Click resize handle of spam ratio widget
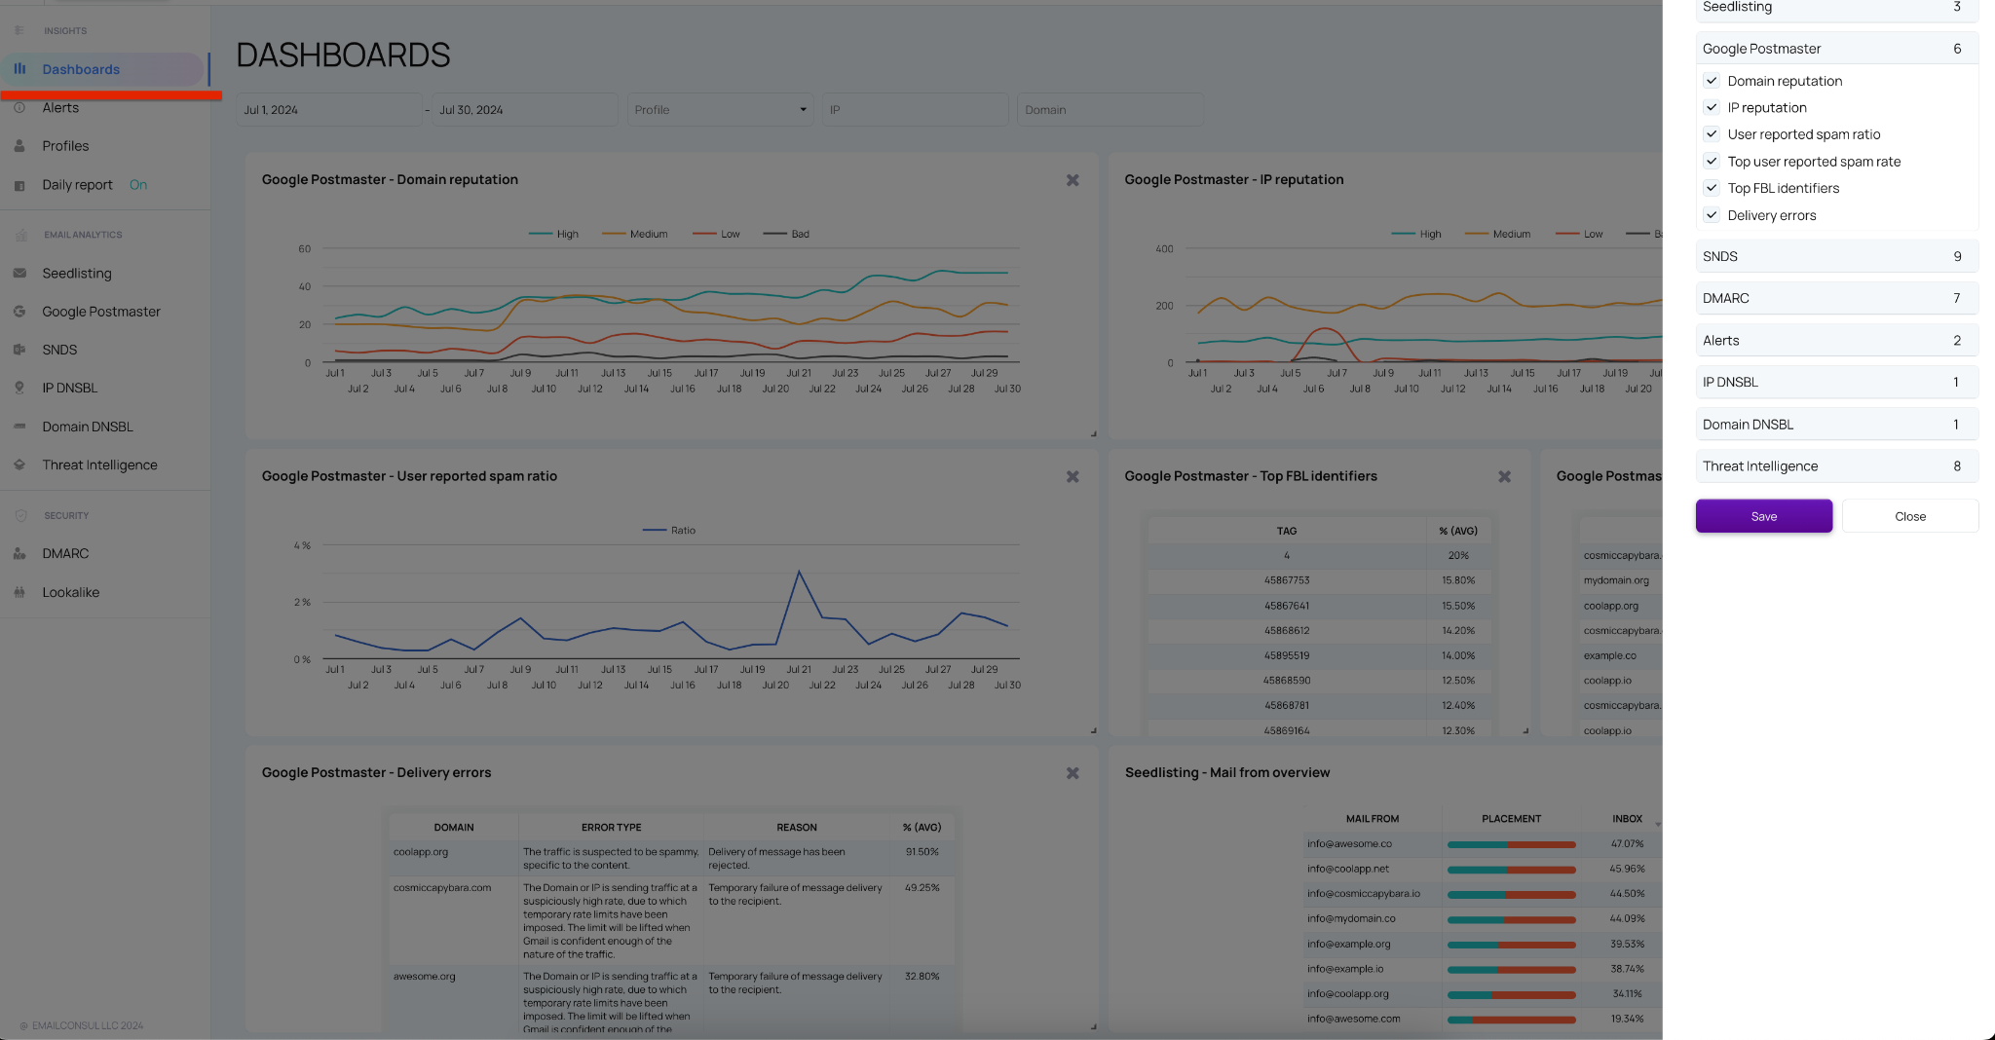Viewport: 1995px width, 1040px height. (x=1094, y=730)
